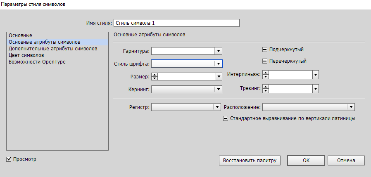Toggle Стандартное выравнивание по вертикали латиницы

[x=226, y=118]
